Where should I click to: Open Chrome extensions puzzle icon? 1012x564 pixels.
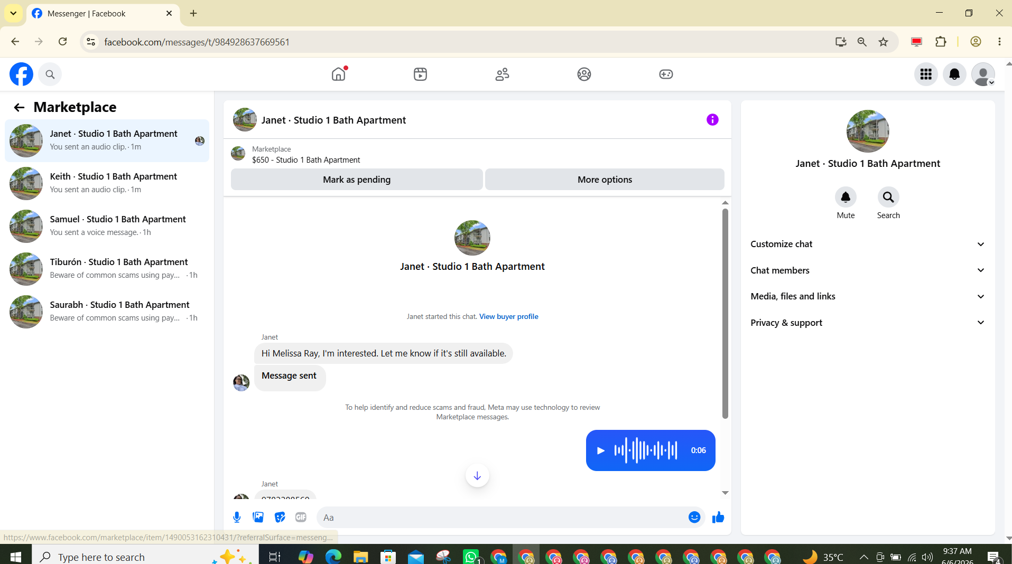tap(941, 42)
